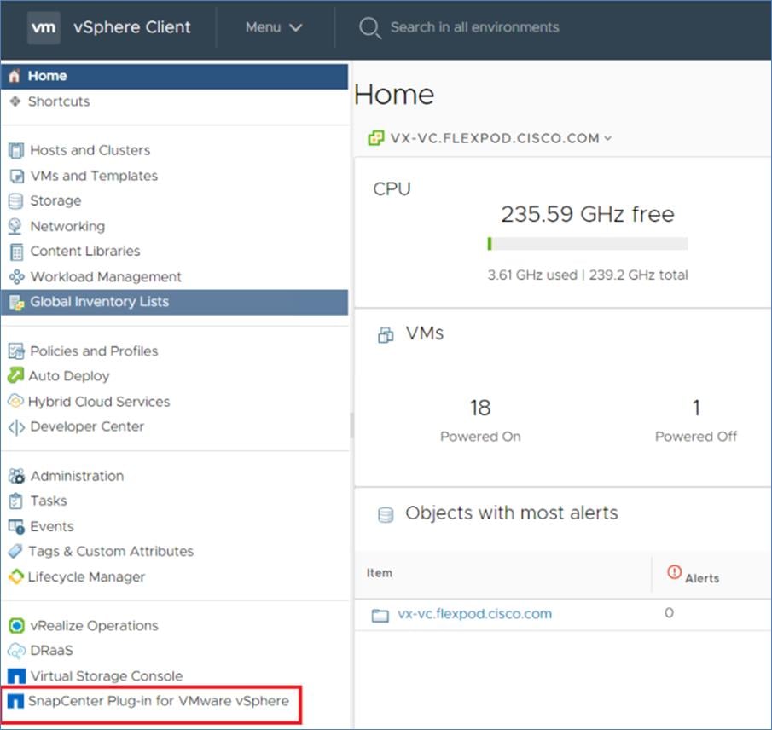Open the Storage view
Screen dimensions: 772x730
pyautogui.click(x=55, y=201)
